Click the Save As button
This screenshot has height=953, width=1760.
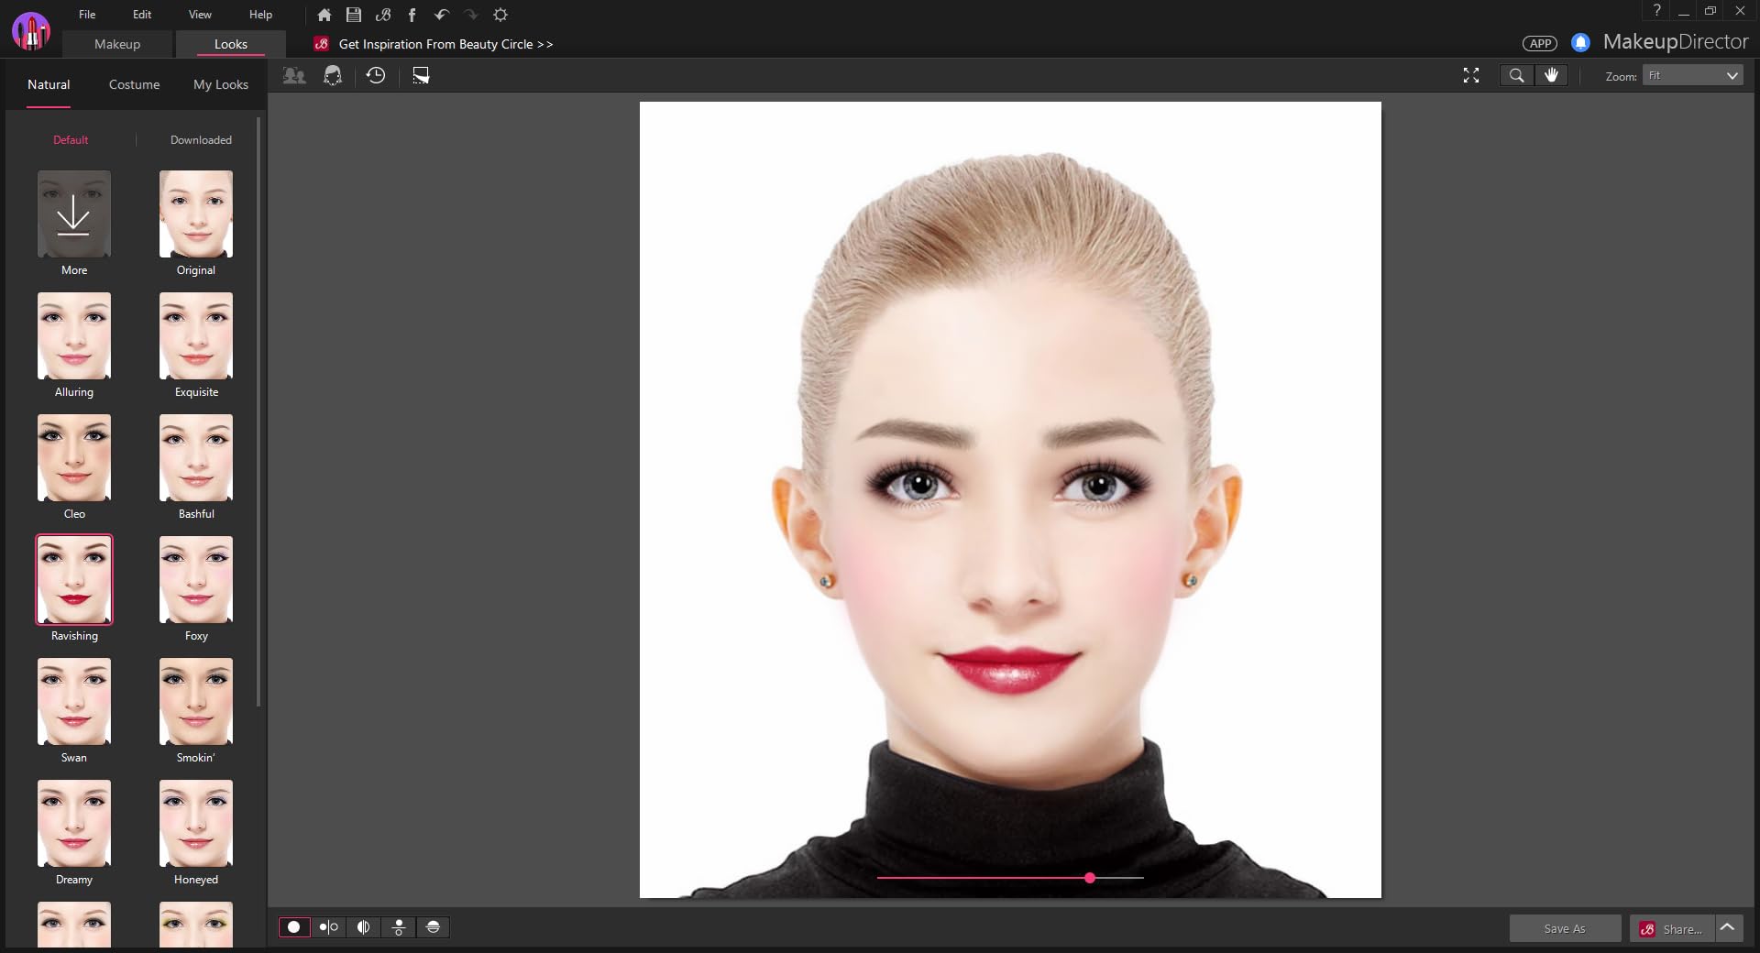click(1565, 928)
